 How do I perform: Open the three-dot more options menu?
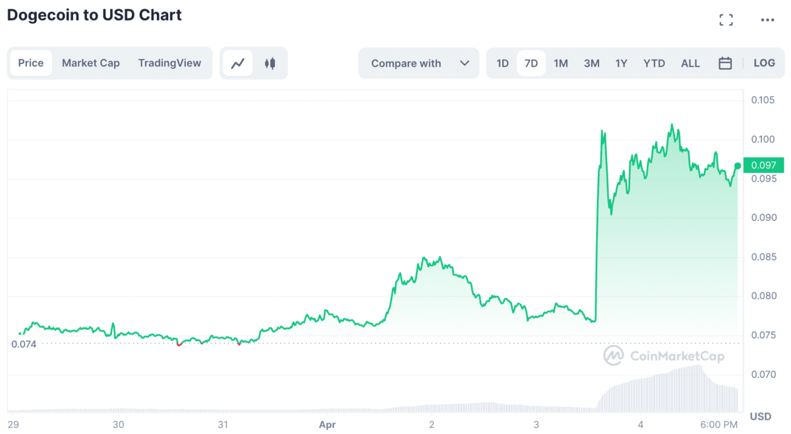tap(767, 20)
